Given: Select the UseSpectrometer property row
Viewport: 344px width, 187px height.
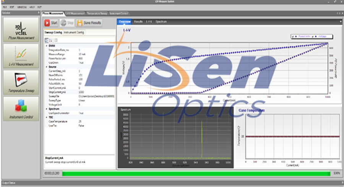Looking at the screenshot, I should (x=80, y=113).
